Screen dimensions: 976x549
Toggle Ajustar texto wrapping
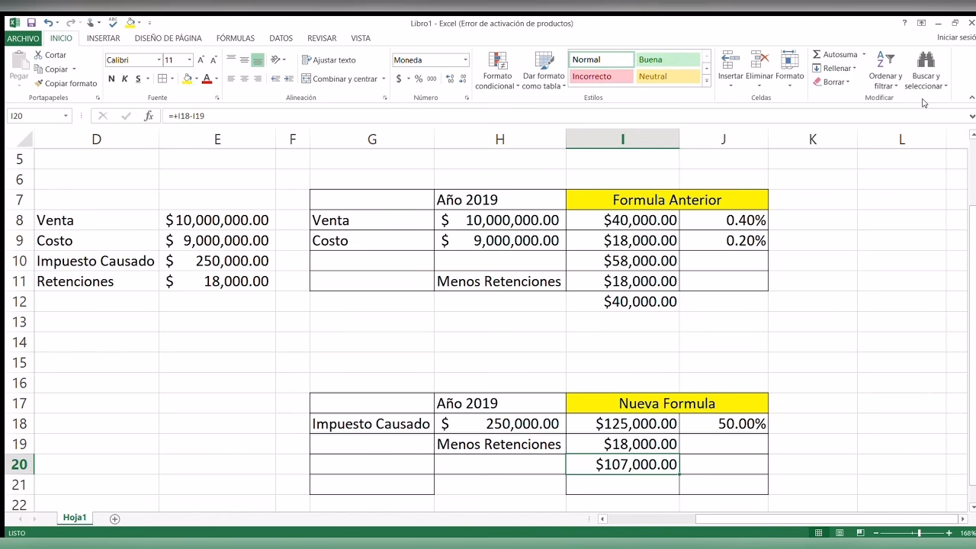pyautogui.click(x=329, y=59)
